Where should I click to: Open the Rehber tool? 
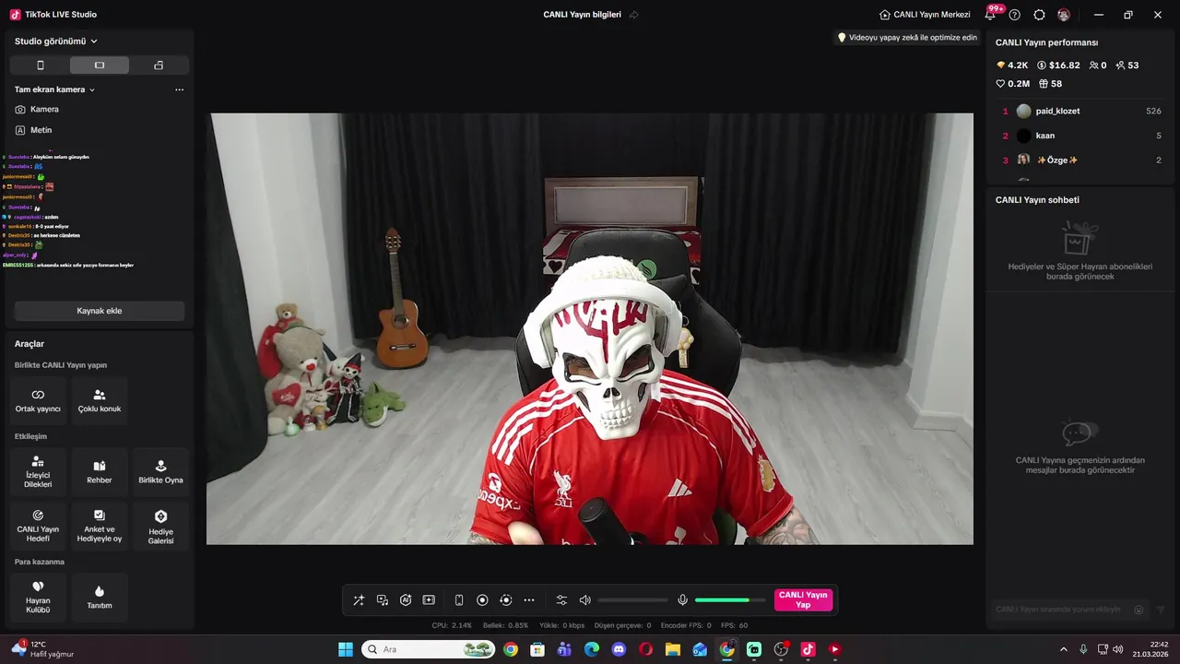[100, 472]
